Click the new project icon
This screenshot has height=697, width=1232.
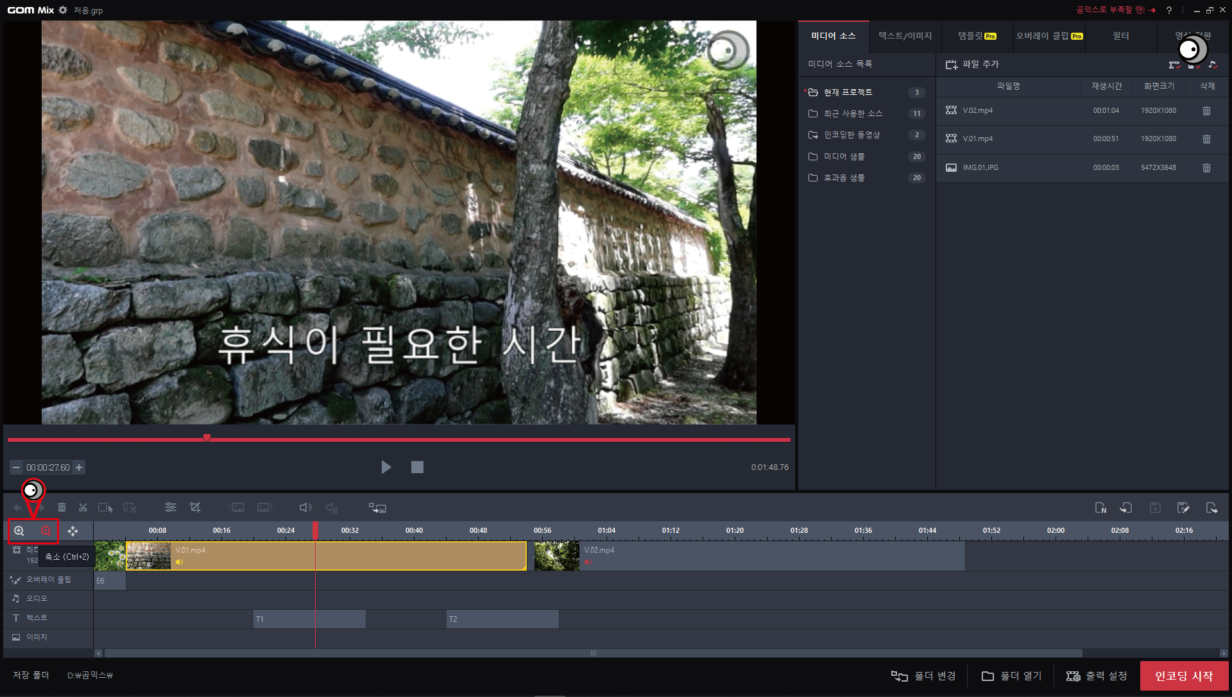click(x=1100, y=508)
